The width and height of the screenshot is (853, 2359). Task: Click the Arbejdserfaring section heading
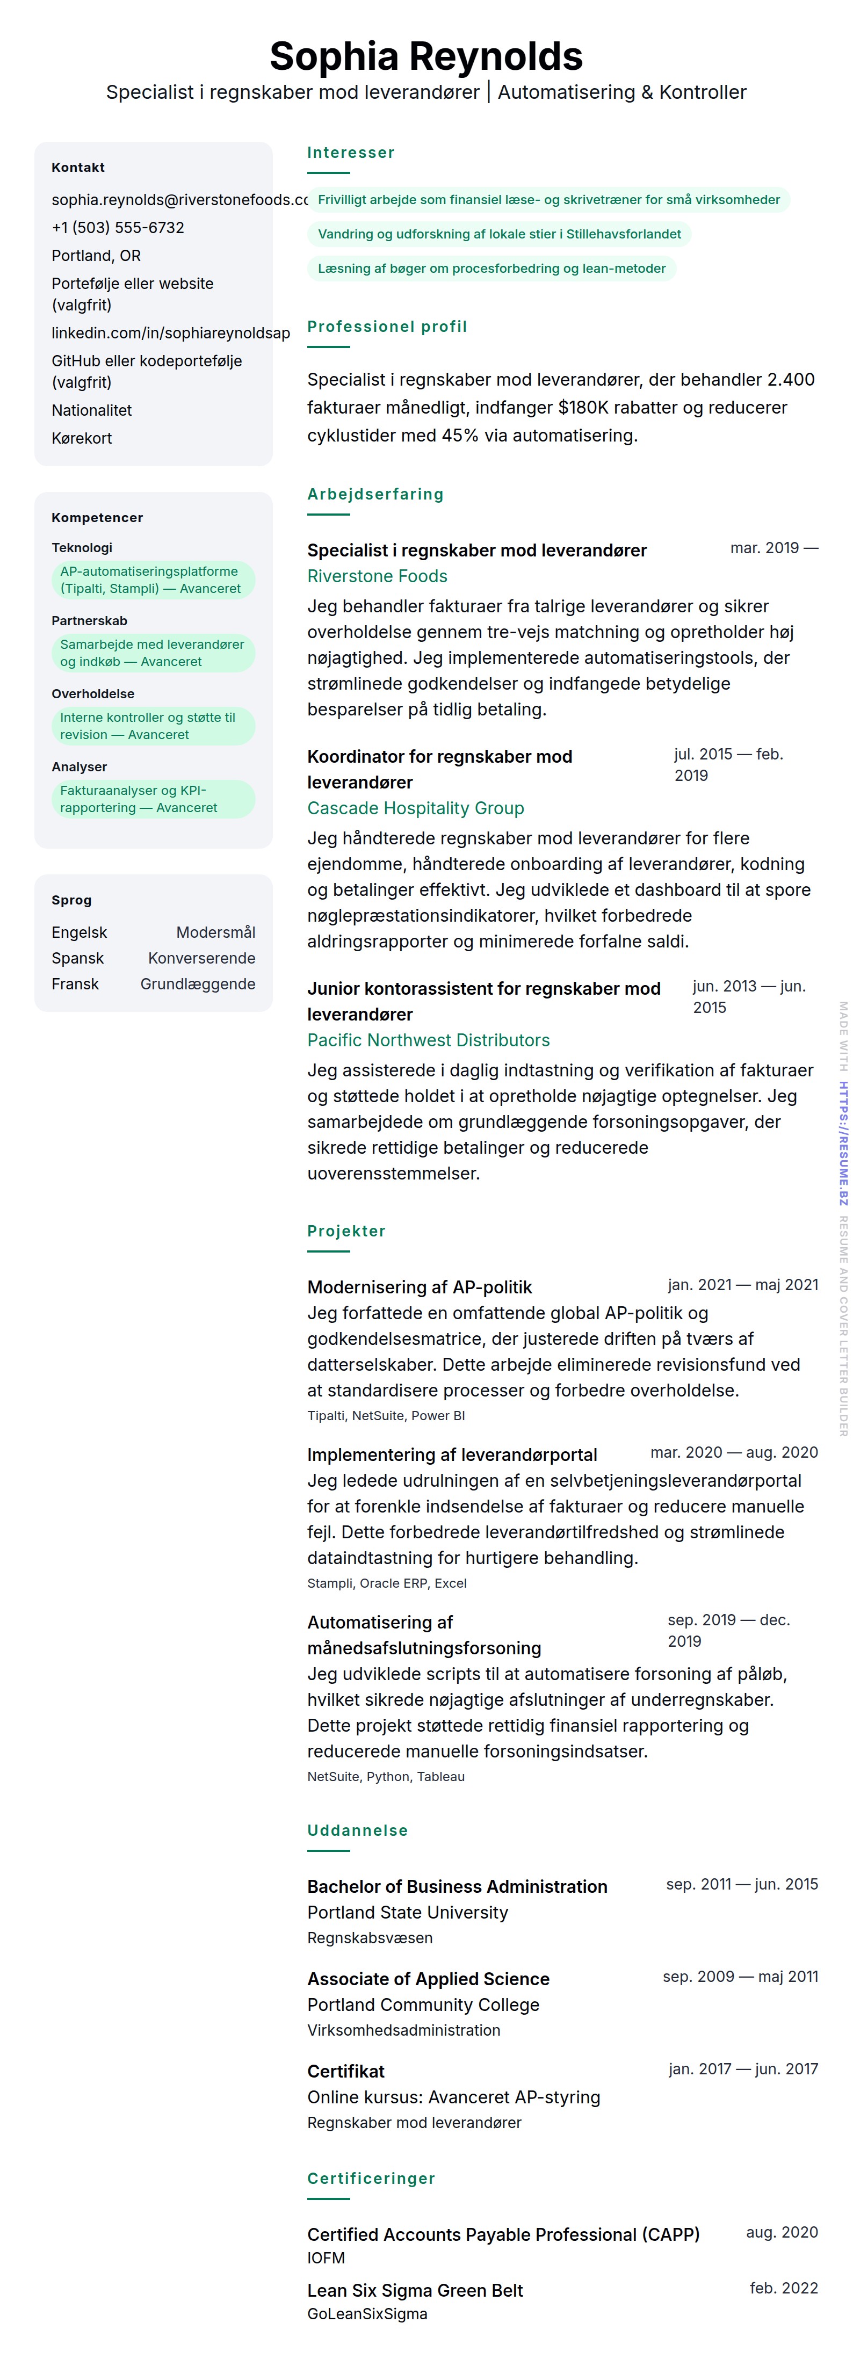coord(375,495)
